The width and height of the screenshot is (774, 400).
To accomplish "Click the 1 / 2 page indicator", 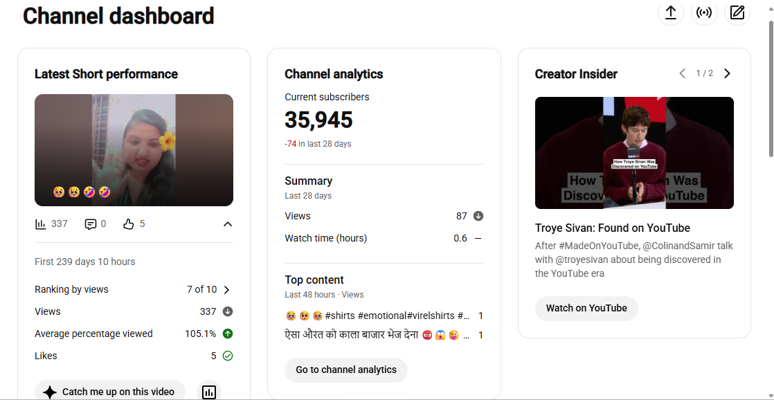I will tap(704, 73).
